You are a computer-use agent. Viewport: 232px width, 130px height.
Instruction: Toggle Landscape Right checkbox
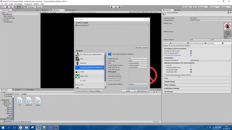click(x=191, y=70)
